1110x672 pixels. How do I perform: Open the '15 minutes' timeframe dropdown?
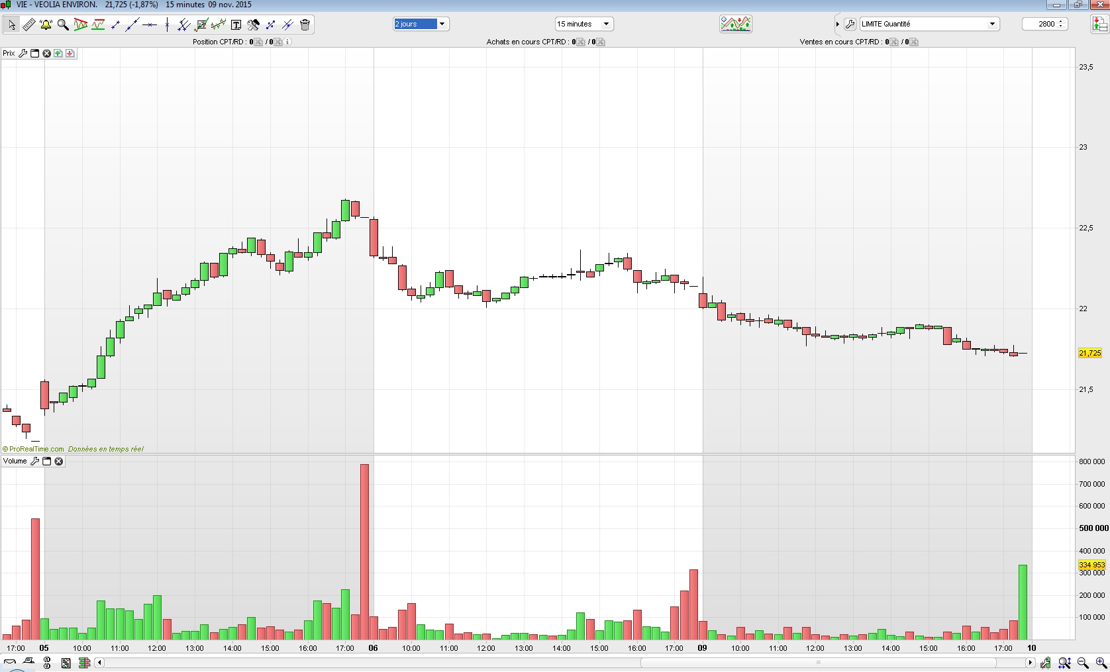coord(584,24)
